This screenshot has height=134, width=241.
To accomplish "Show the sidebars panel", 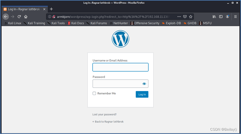I will [221, 17].
